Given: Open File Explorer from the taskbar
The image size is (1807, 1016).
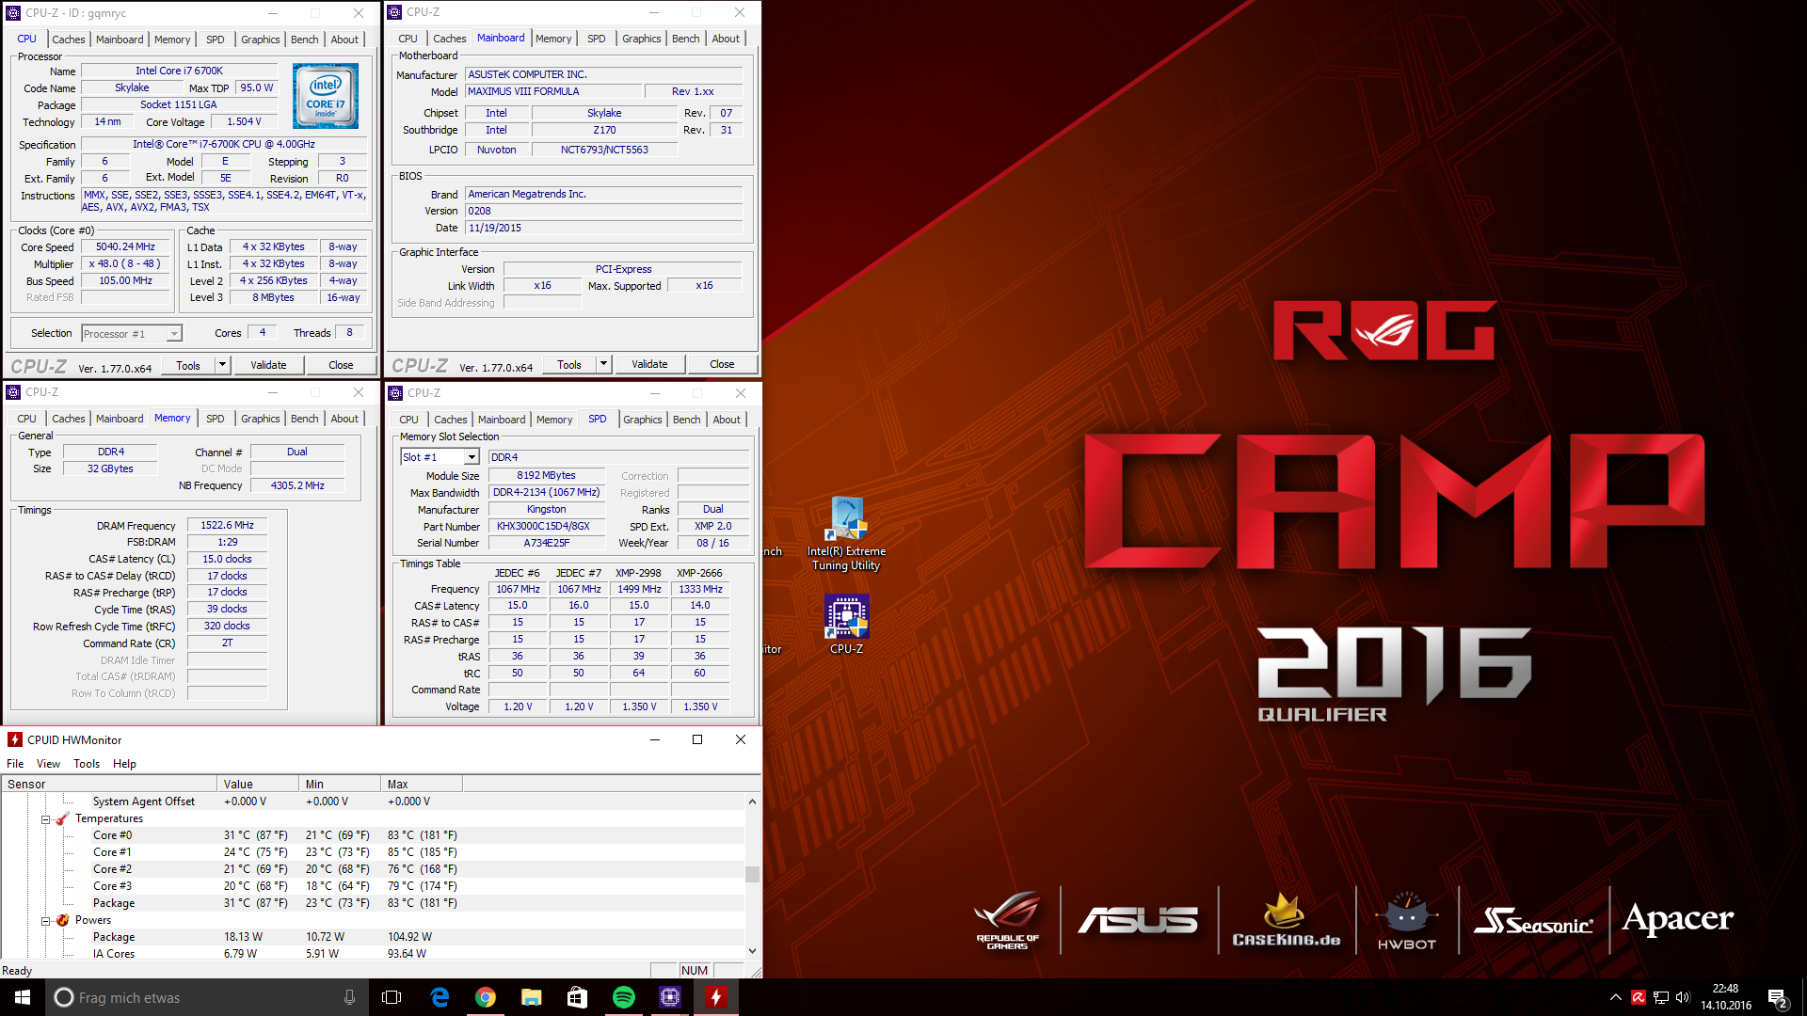Looking at the screenshot, I should (532, 997).
